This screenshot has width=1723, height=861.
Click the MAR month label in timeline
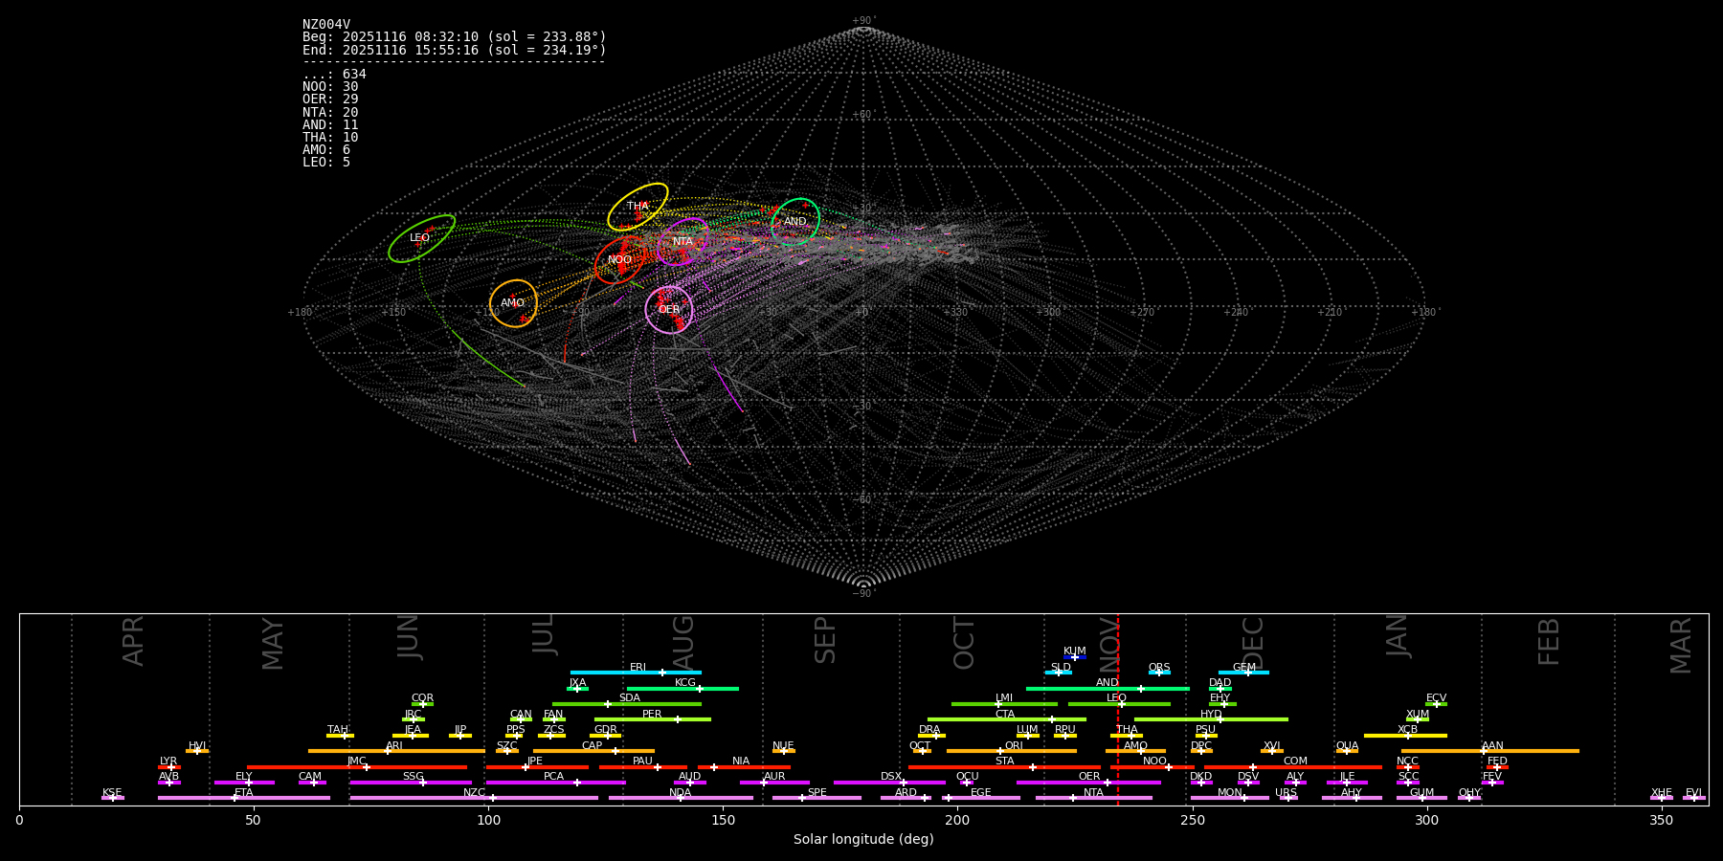point(1681,646)
